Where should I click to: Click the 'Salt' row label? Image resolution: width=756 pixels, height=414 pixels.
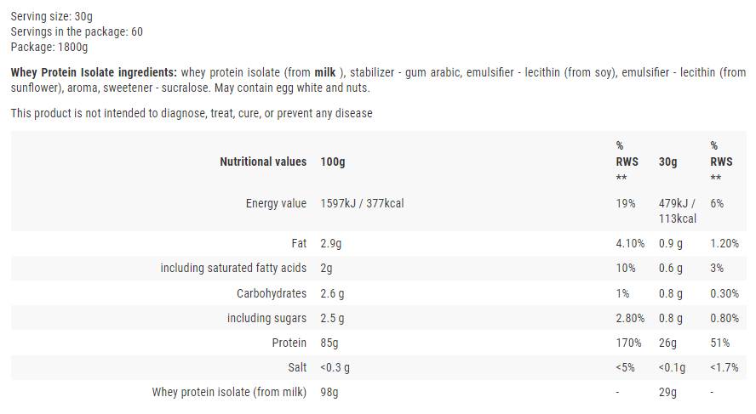tap(296, 367)
